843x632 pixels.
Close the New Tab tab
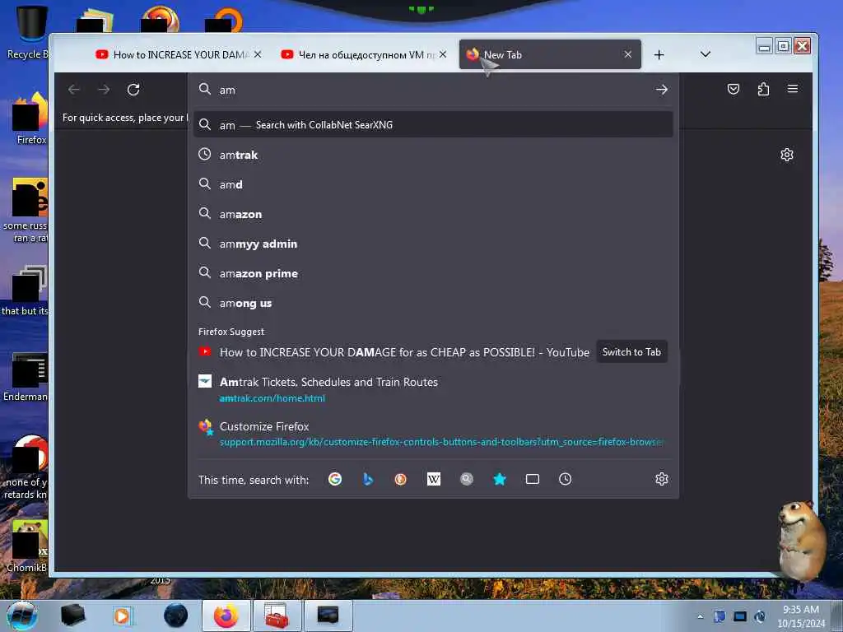point(628,54)
